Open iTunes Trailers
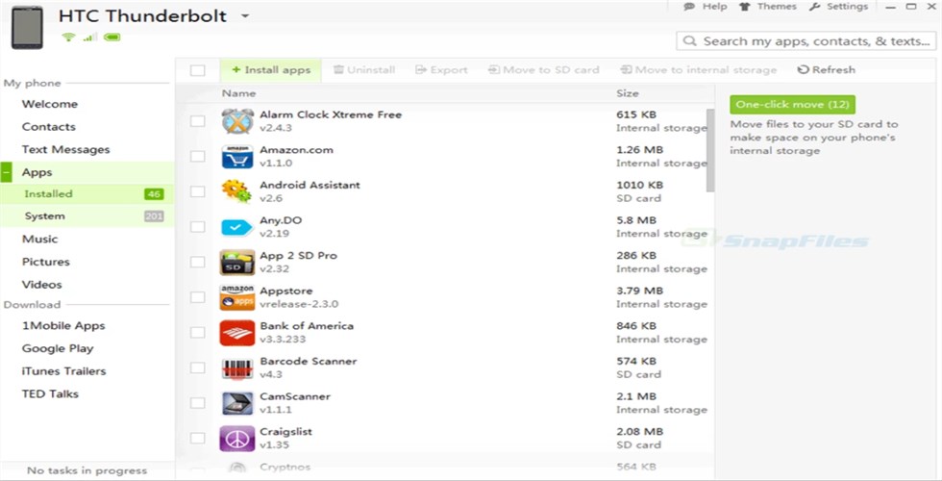 click(x=63, y=371)
